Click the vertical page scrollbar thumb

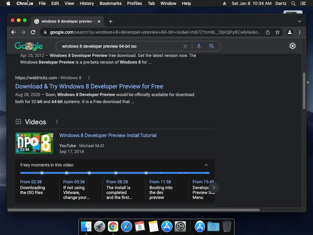[x=304, y=91]
